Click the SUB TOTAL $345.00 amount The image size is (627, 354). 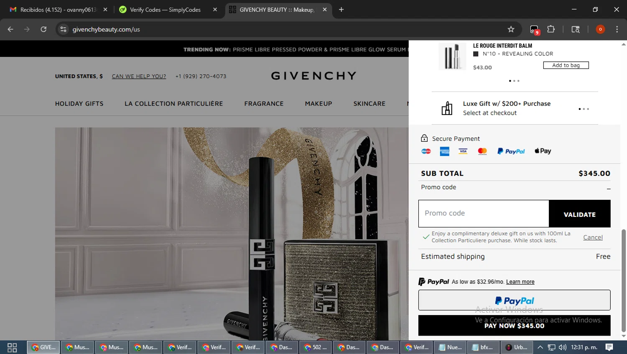click(594, 173)
